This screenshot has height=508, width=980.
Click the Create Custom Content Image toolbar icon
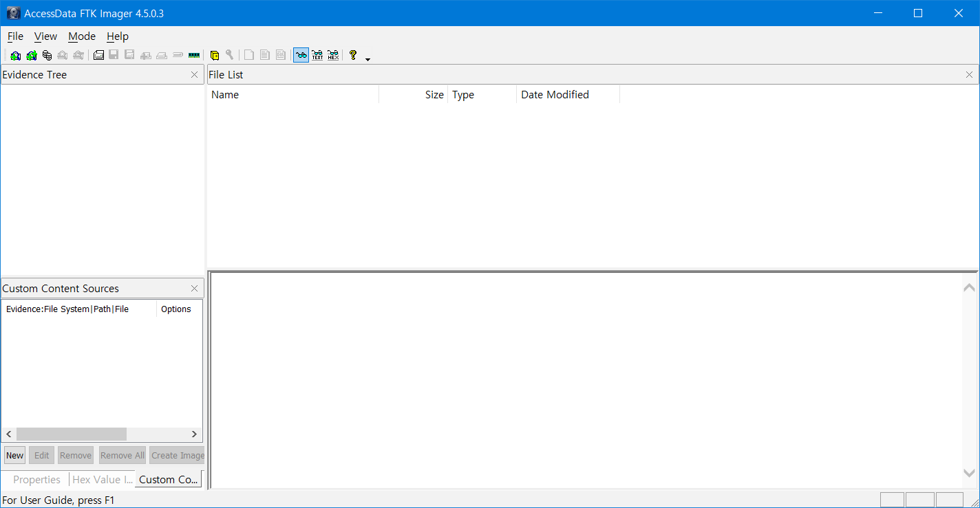(162, 56)
